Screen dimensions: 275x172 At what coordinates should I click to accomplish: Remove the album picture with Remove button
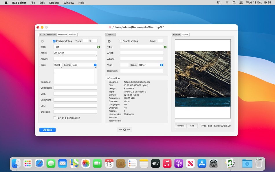coord(181,126)
